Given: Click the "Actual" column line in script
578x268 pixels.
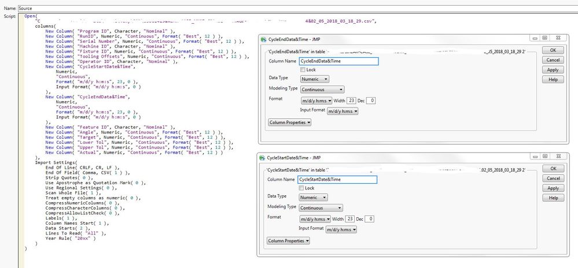Looking at the screenshot, I should (134, 152).
